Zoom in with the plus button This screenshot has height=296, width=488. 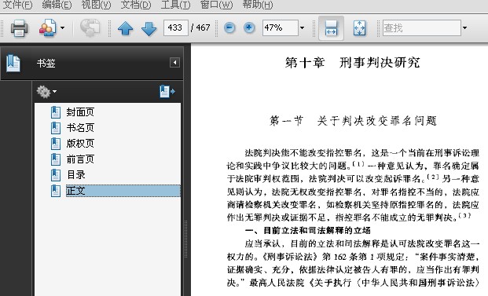coord(248,27)
